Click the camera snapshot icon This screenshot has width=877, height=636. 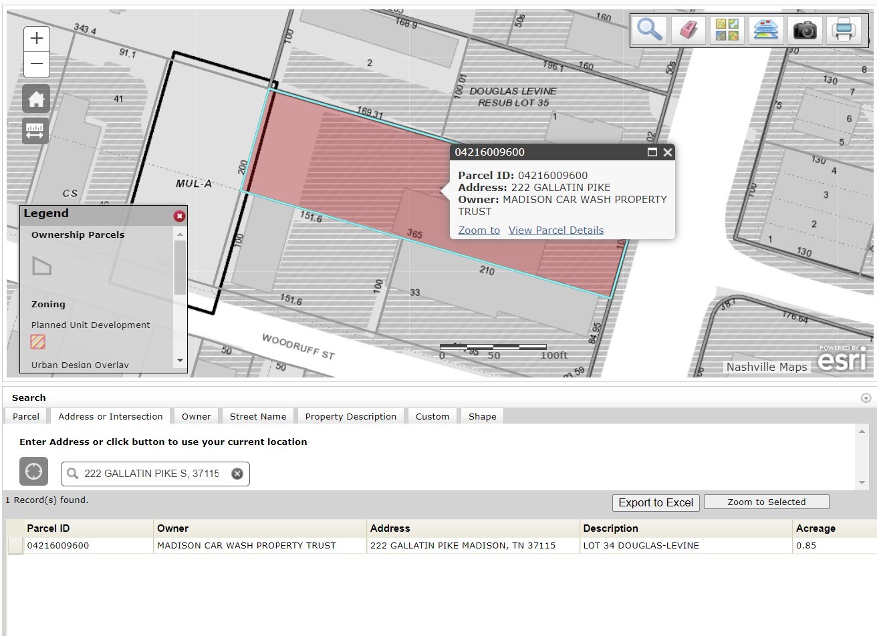point(805,30)
